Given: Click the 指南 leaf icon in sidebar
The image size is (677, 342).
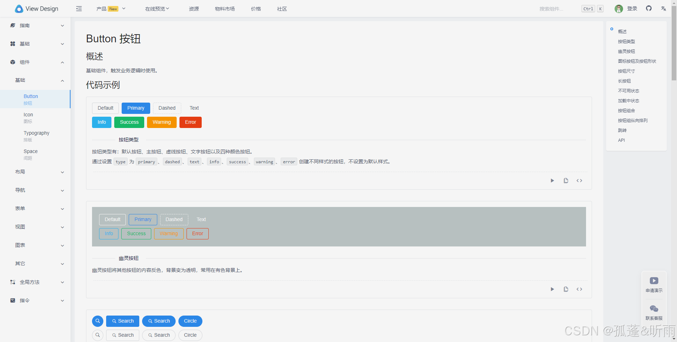Looking at the screenshot, I should coord(13,25).
